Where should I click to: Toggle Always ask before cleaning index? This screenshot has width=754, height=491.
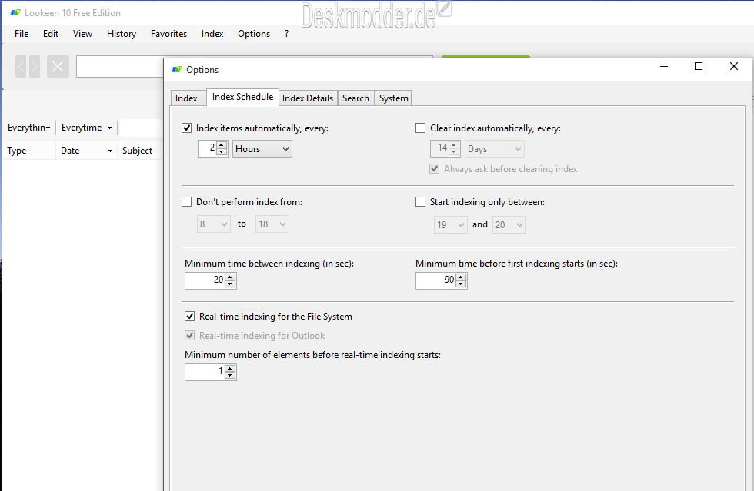tap(434, 168)
